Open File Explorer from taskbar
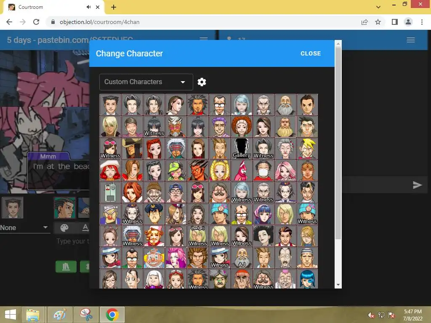 (33, 315)
